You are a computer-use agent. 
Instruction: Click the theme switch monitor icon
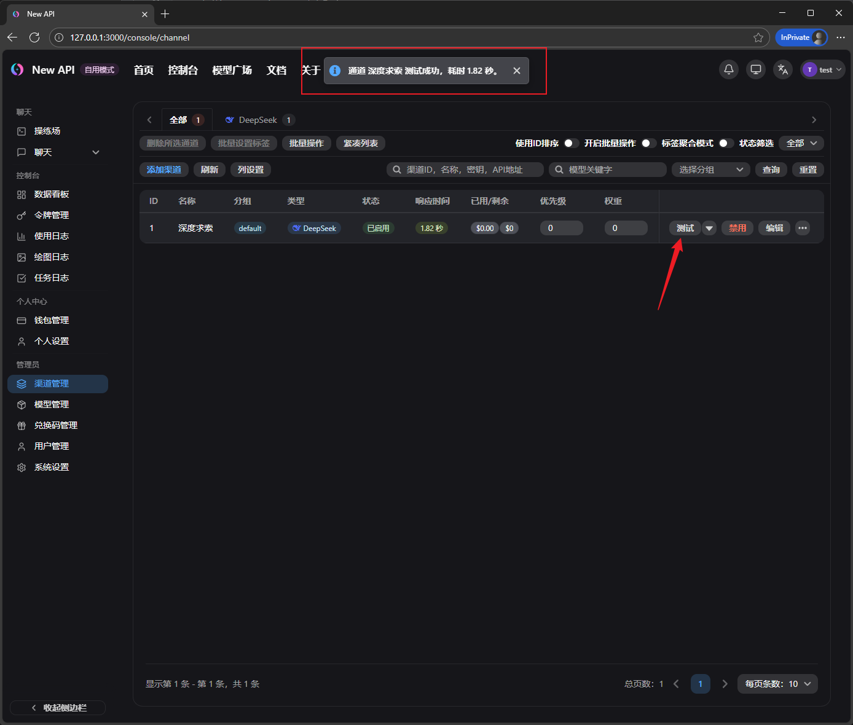pos(755,69)
